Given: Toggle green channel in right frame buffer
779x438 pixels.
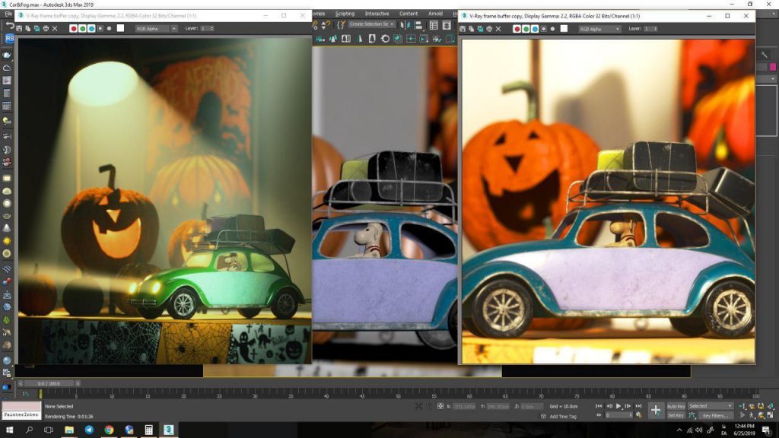Looking at the screenshot, I should (x=526, y=29).
